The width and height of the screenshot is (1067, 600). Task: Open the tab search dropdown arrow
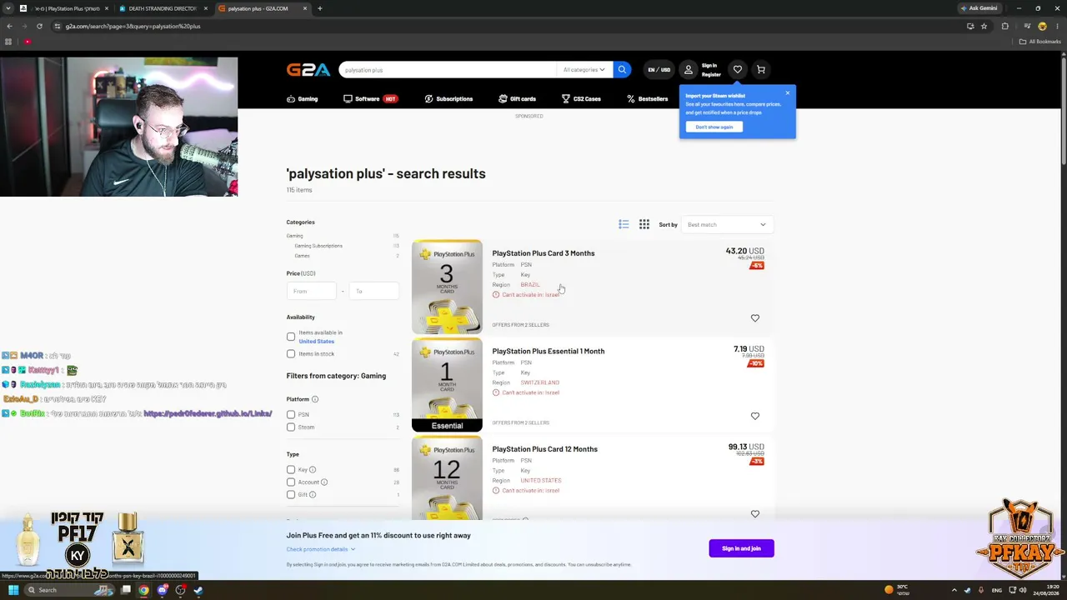click(8, 8)
